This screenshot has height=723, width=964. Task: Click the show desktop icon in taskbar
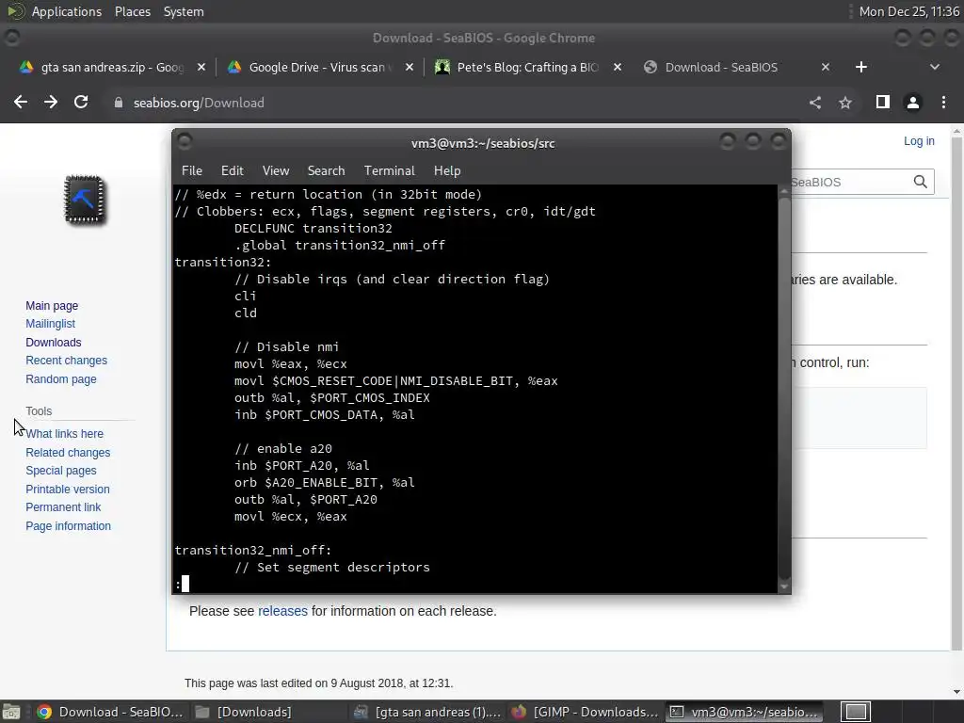tap(11, 712)
